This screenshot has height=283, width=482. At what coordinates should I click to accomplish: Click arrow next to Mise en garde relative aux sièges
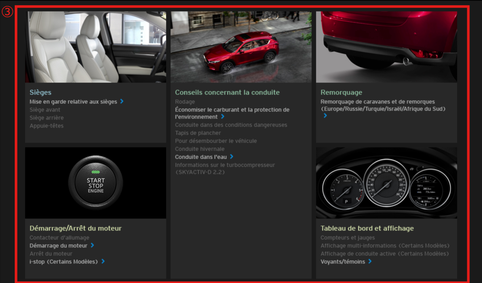coord(122,102)
